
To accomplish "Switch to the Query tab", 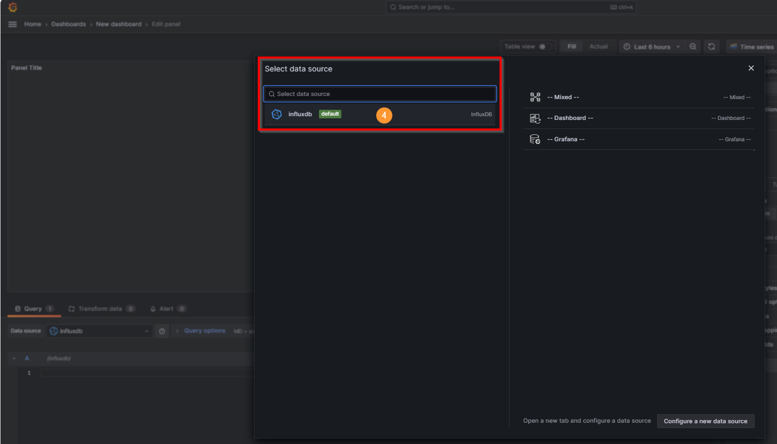I will [34, 309].
